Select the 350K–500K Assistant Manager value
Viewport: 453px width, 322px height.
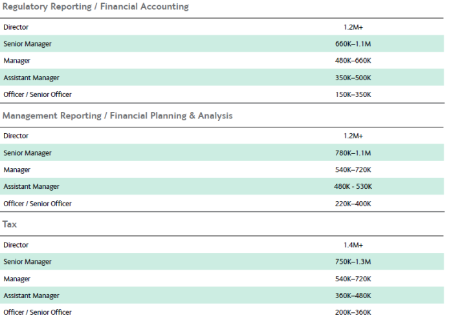[x=353, y=78]
